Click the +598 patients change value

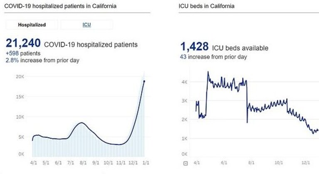pyautogui.click(x=23, y=53)
